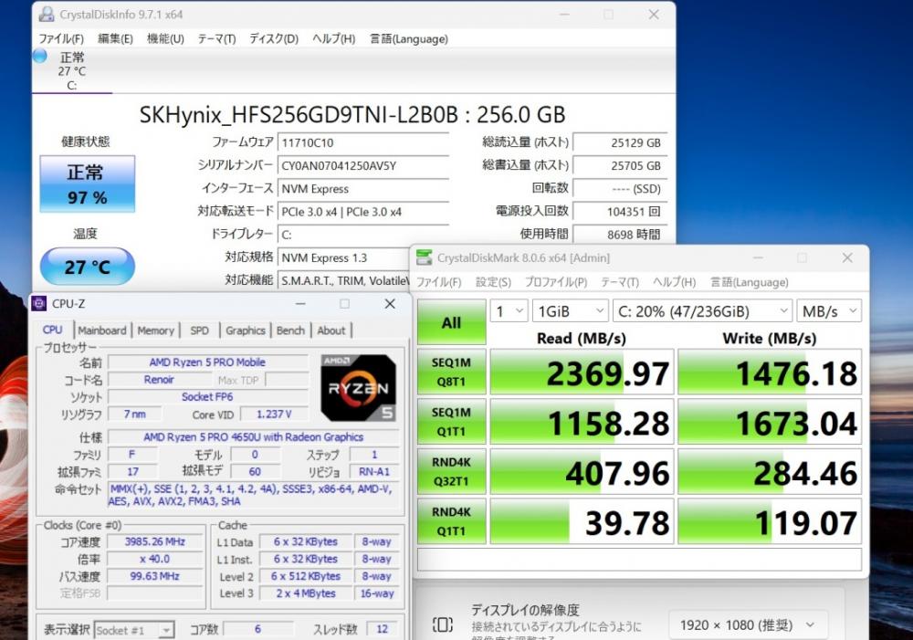Click the serial number field CY0AN07041250AV5Y

tap(363, 166)
